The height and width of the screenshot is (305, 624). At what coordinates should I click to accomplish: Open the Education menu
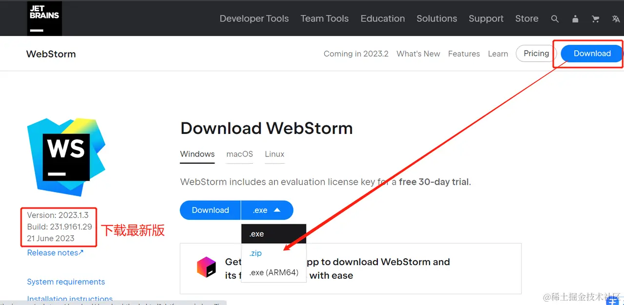[383, 19]
